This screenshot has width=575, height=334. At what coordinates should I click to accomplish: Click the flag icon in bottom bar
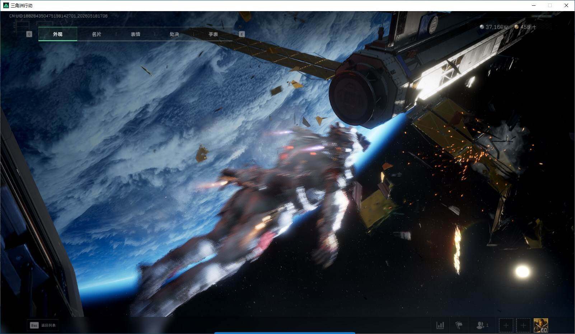pos(459,325)
